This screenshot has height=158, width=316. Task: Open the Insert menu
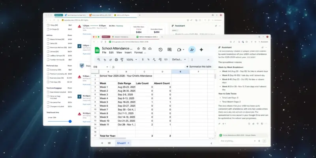(128, 53)
